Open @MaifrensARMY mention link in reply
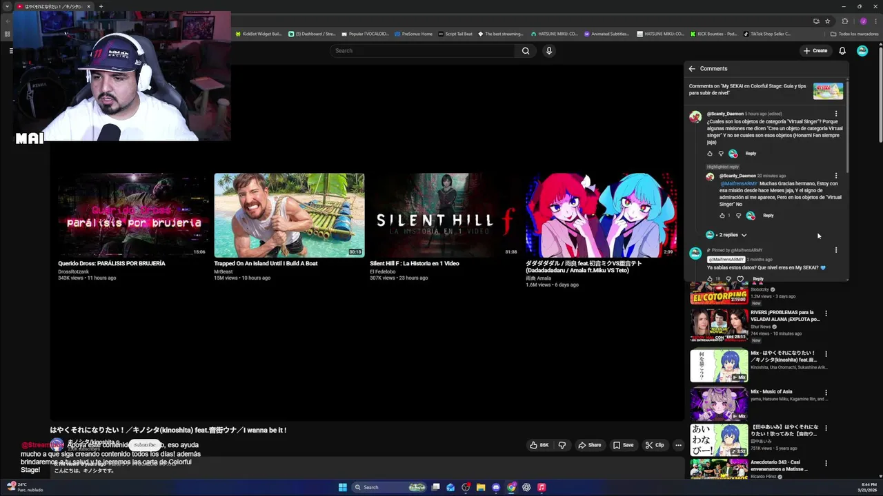883x496 pixels. (x=739, y=184)
